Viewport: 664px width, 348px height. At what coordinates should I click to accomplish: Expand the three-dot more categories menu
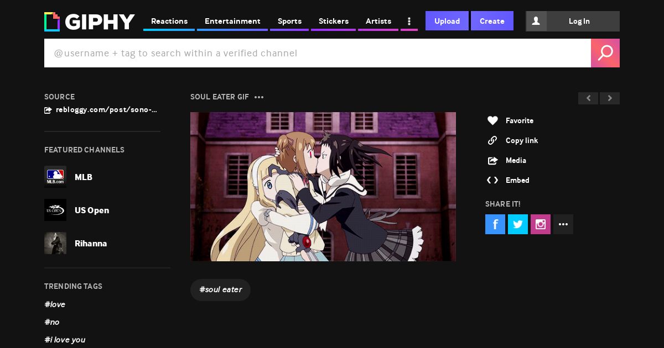pyautogui.click(x=409, y=21)
